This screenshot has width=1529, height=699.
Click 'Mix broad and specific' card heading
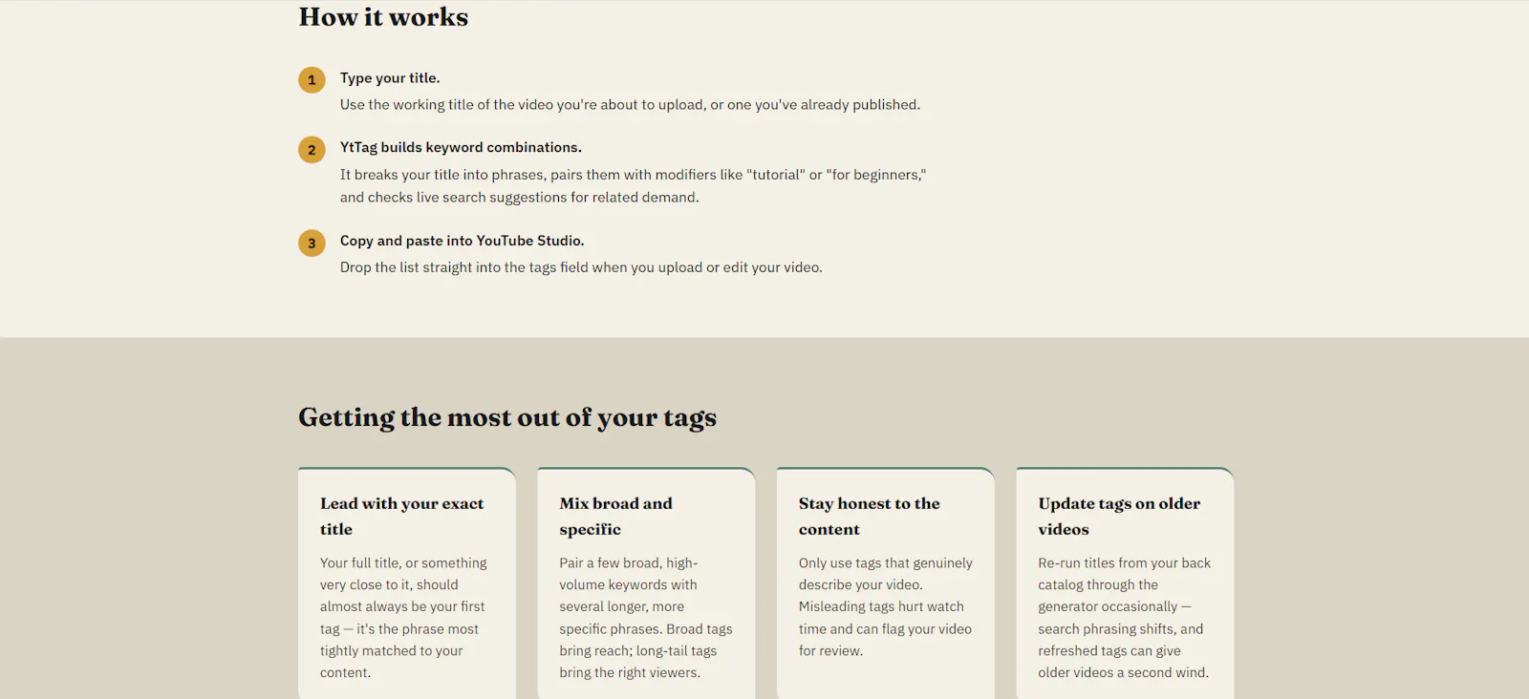coord(616,517)
